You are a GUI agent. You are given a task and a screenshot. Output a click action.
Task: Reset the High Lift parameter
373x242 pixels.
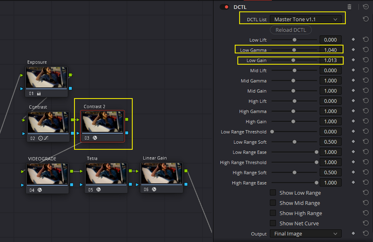tap(366, 101)
